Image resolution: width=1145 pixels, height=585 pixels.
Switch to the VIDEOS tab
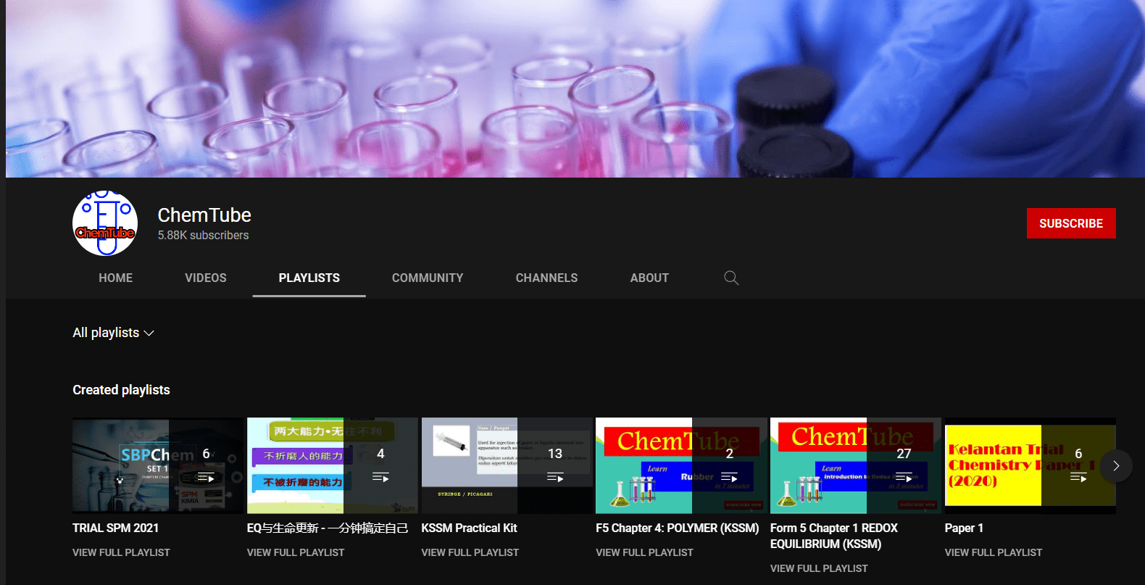click(206, 278)
